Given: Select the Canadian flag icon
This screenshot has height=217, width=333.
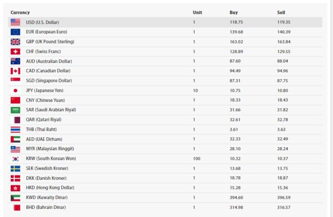Looking at the screenshot, I should click(x=15, y=71).
